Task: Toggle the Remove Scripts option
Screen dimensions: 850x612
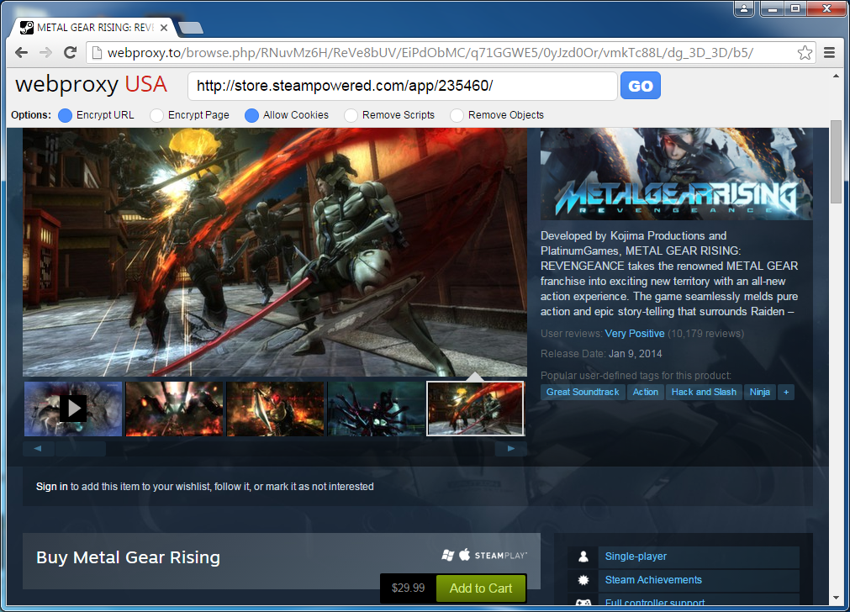Action: pyautogui.click(x=351, y=115)
